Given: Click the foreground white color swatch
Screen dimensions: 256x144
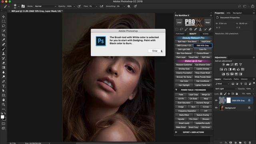Looking at the screenshot, I should click(x=2, y=117).
